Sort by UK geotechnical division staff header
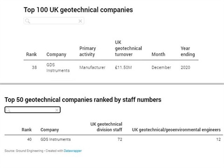This screenshot has height=168, width=224. tap(106, 127)
